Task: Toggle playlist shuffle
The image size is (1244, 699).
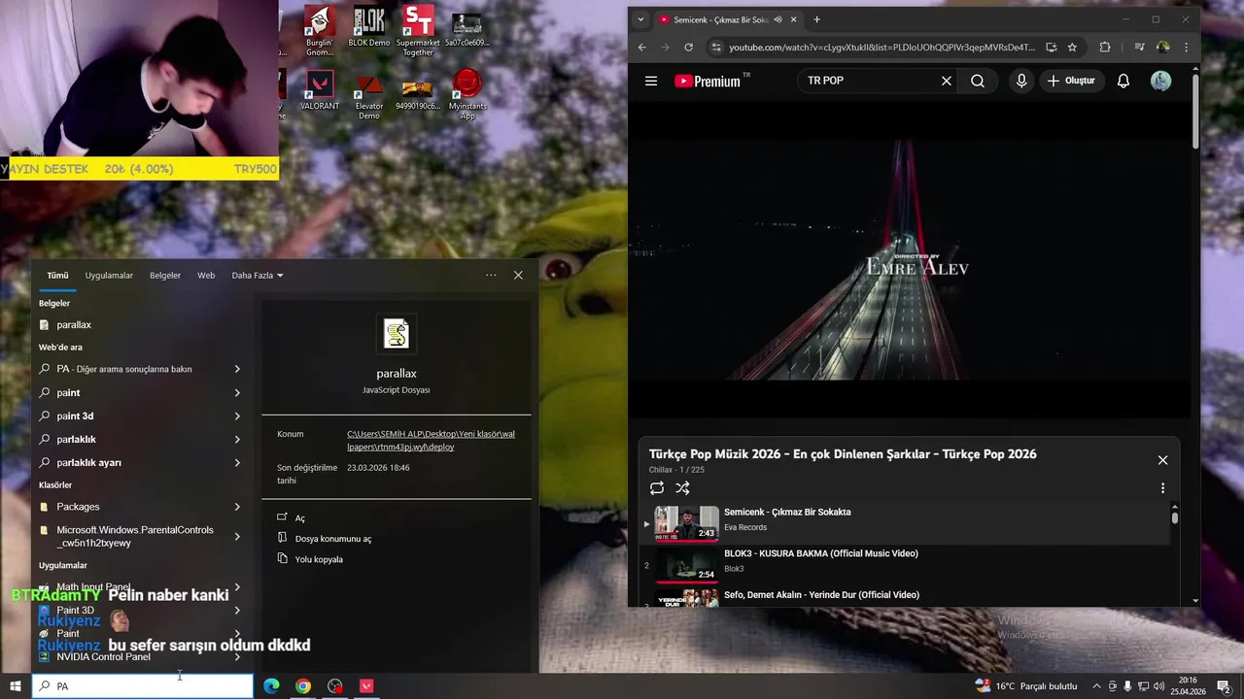Action: click(x=682, y=488)
